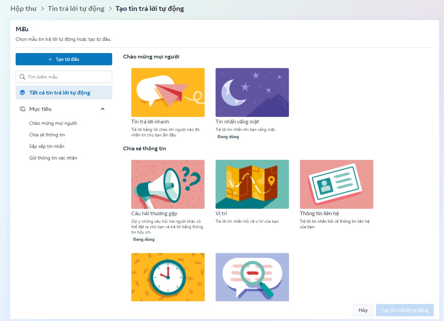Choose the Vị trí map template
This screenshot has height=321, width=444.
pyautogui.click(x=252, y=184)
